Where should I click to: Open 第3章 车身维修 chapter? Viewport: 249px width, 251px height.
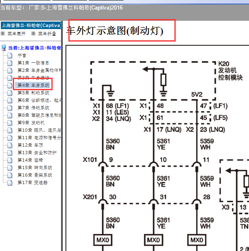(x=33, y=77)
